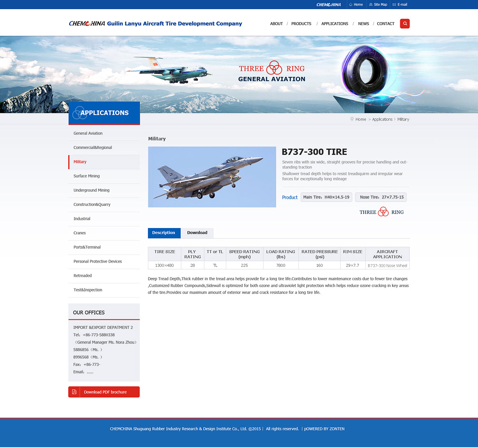This screenshot has height=447, width=478.
Task: Click the 29×7.7 rim size cell
Action: pyautogui.click(x=353, y=265)
